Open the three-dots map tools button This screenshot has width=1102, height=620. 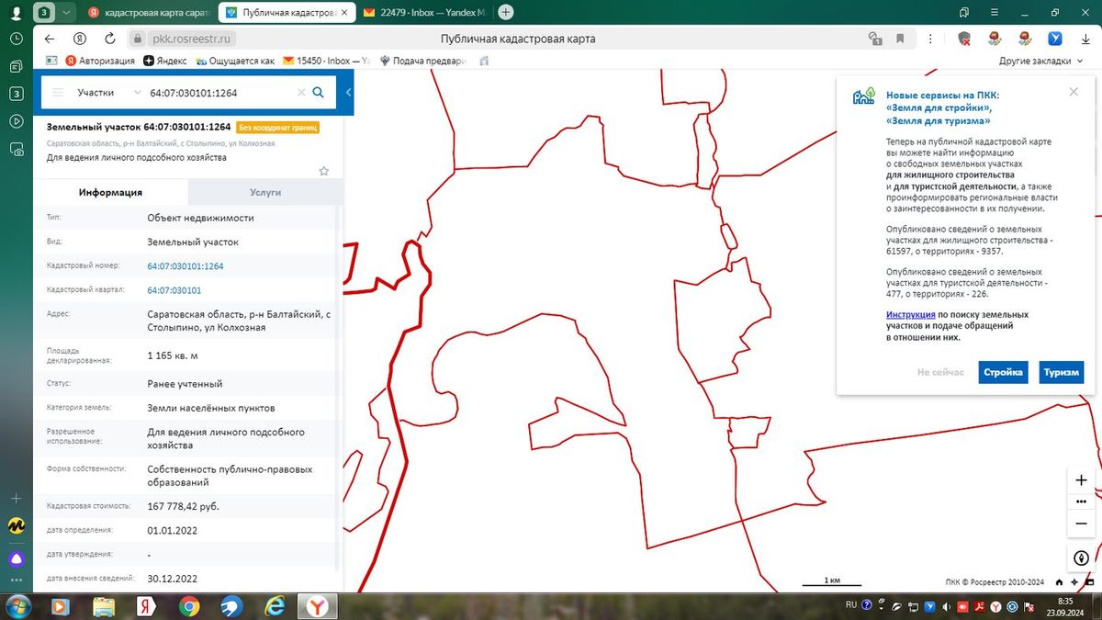(1081, 502)
